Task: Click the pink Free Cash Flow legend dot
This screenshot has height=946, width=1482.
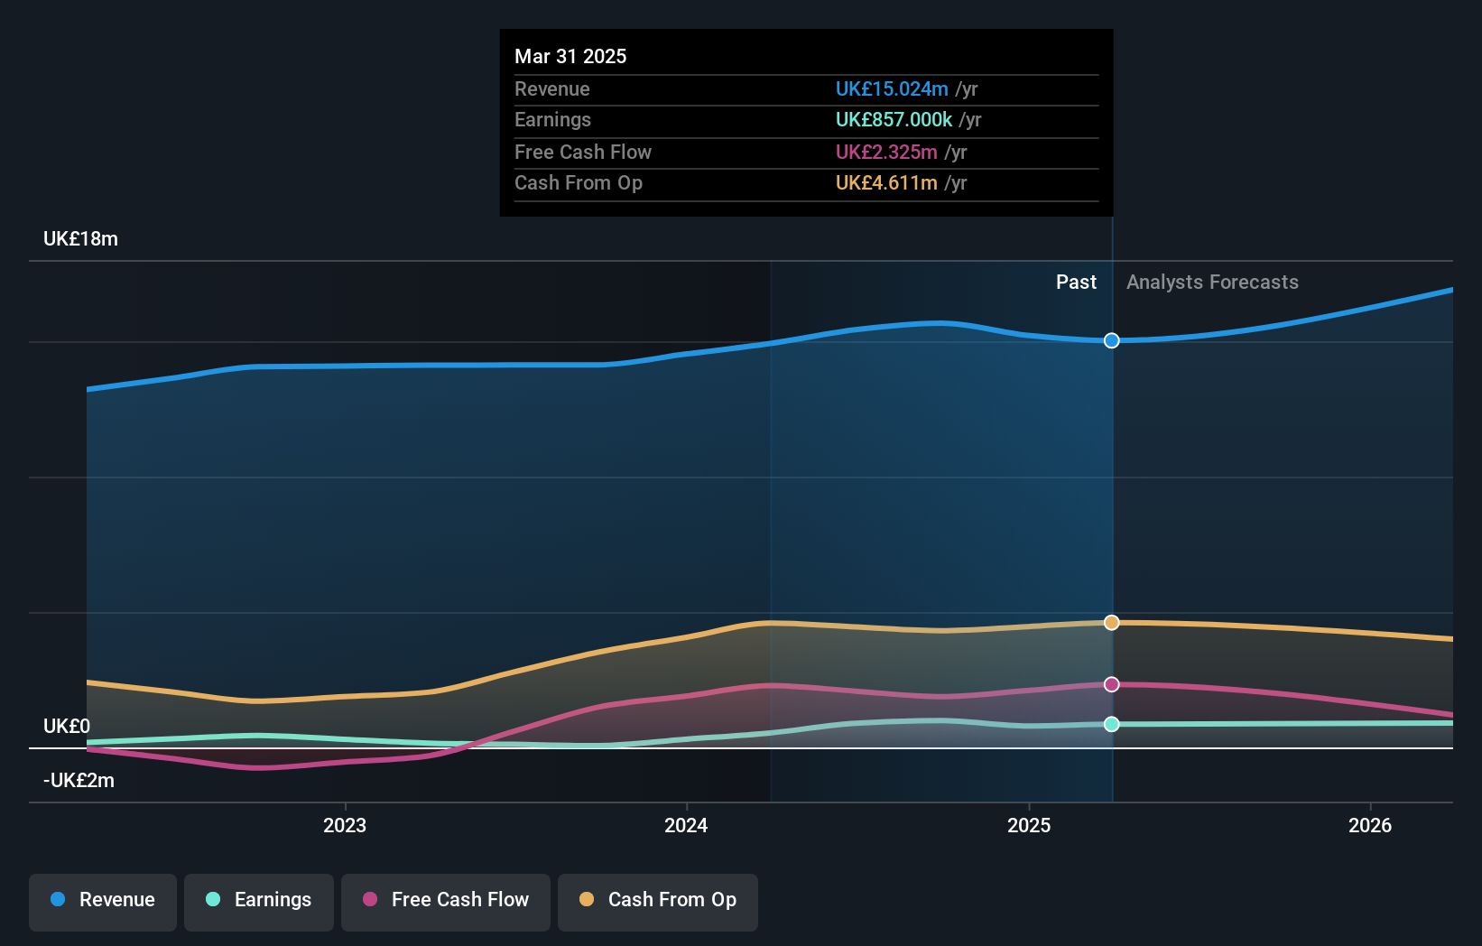Action: [370, 899]
